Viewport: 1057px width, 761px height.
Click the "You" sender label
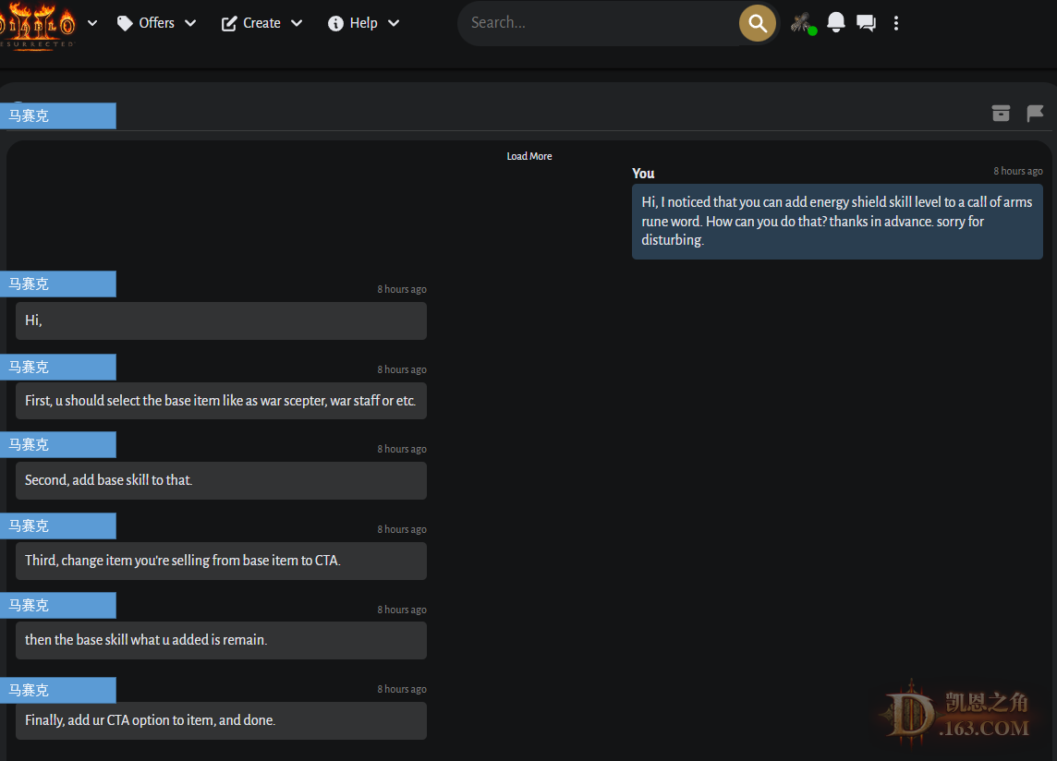643,174
